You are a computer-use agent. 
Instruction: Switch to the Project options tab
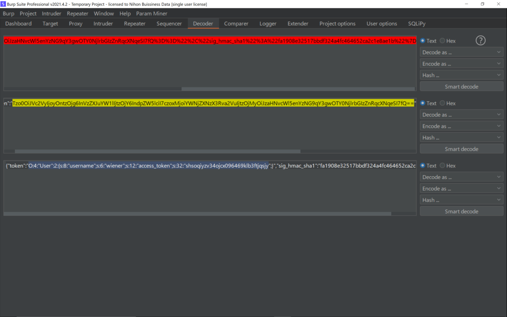338,24
